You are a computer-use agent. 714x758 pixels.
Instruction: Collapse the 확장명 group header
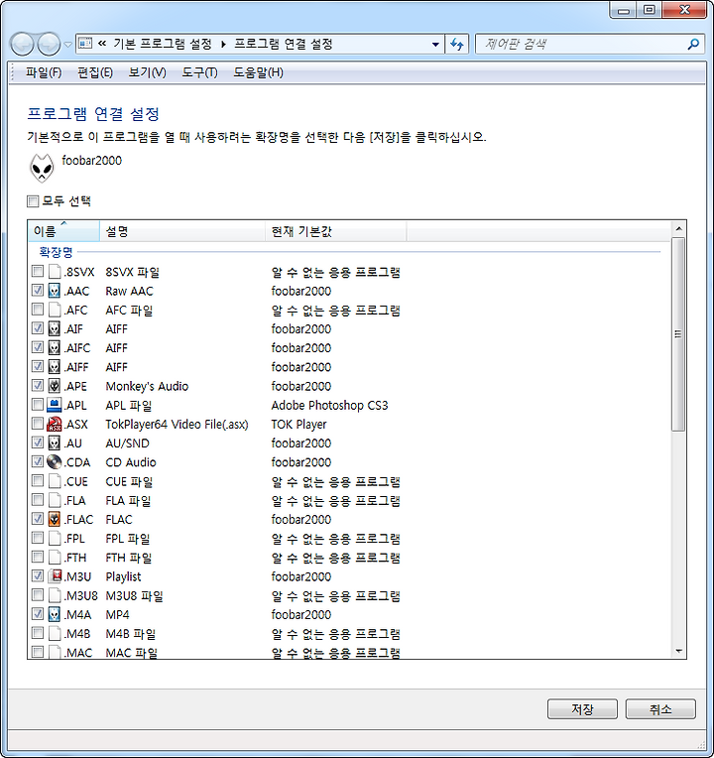coord(56,252)
